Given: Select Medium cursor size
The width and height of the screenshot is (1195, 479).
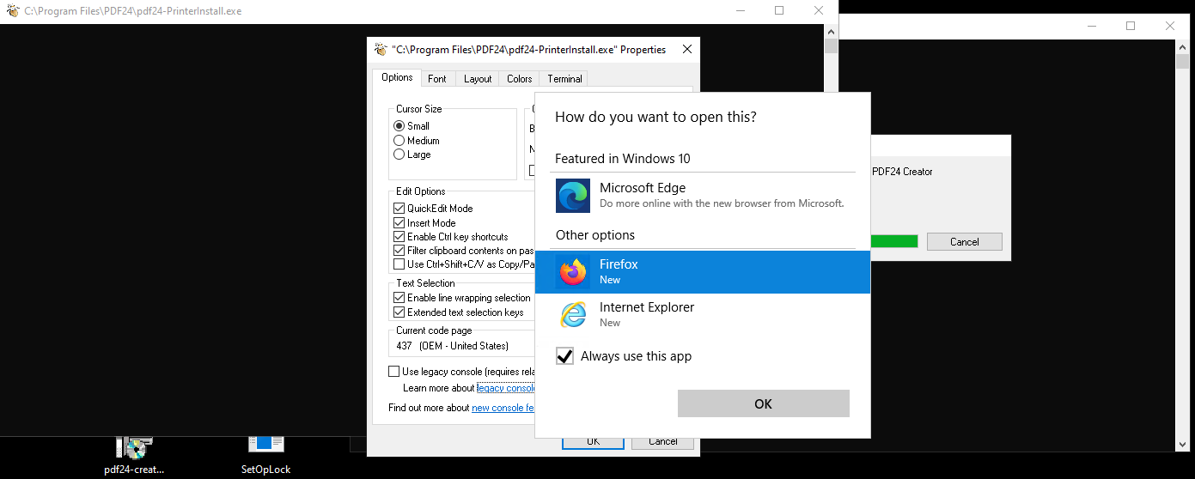Looking at the screenshot, I should click(399, 141).
